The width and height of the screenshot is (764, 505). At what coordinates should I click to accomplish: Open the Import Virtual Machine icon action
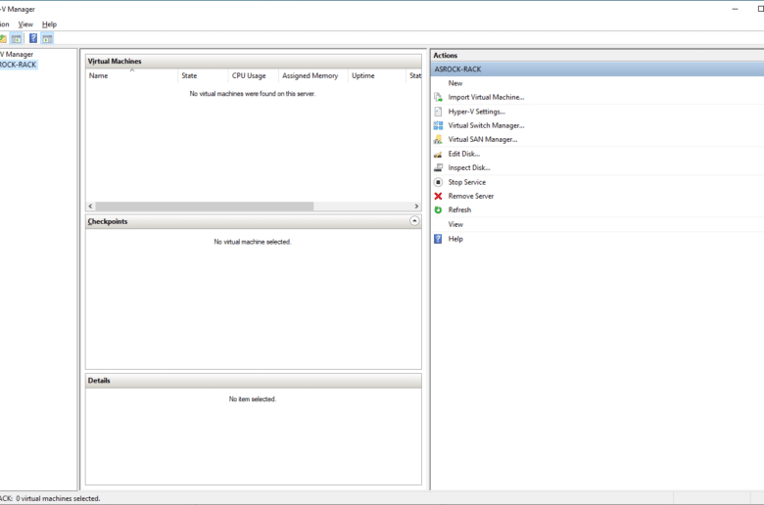click(x=438, y=98)
